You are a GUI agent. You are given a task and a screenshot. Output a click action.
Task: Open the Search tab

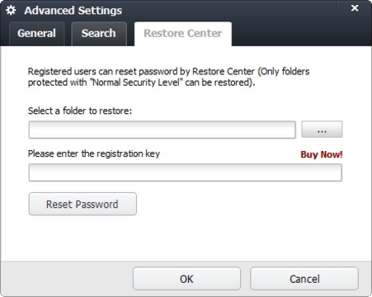99,34
